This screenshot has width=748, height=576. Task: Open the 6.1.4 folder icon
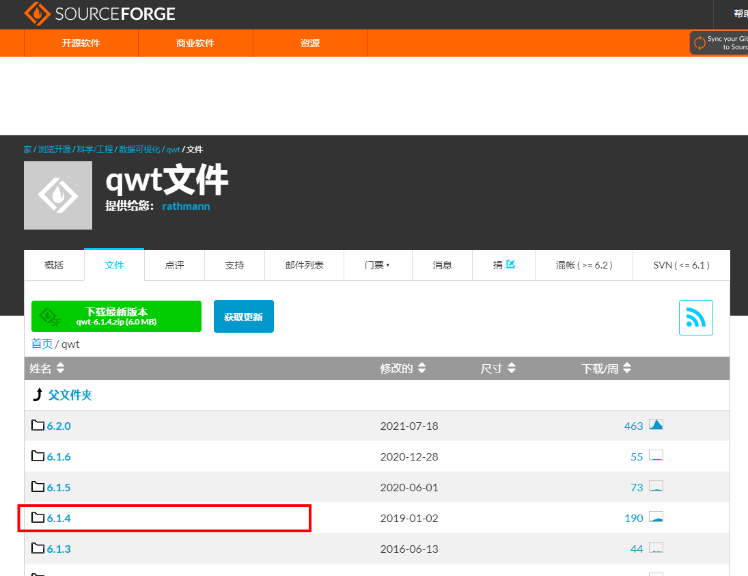click(x=39, y=518)
